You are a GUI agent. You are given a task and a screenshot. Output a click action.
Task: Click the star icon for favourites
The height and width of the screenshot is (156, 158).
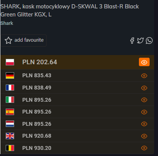click(x=8, y=41)
